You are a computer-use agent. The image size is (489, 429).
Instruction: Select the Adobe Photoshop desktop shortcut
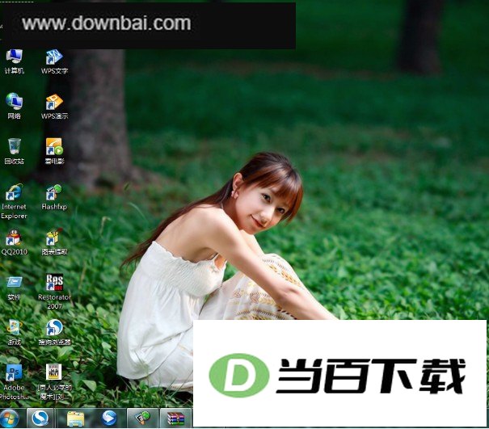14,382
